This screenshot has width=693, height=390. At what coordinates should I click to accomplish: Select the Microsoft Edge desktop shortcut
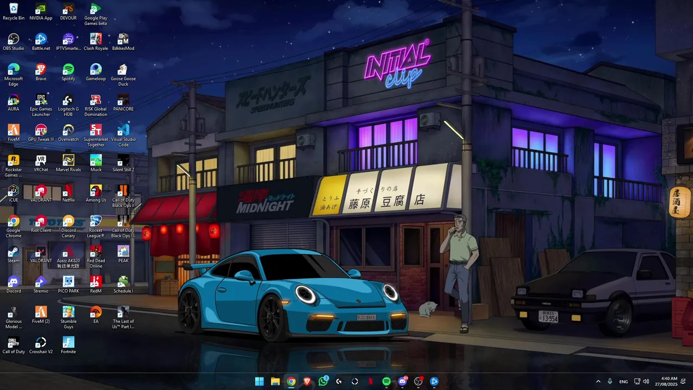pyautogui.click(x=14, y=75)
